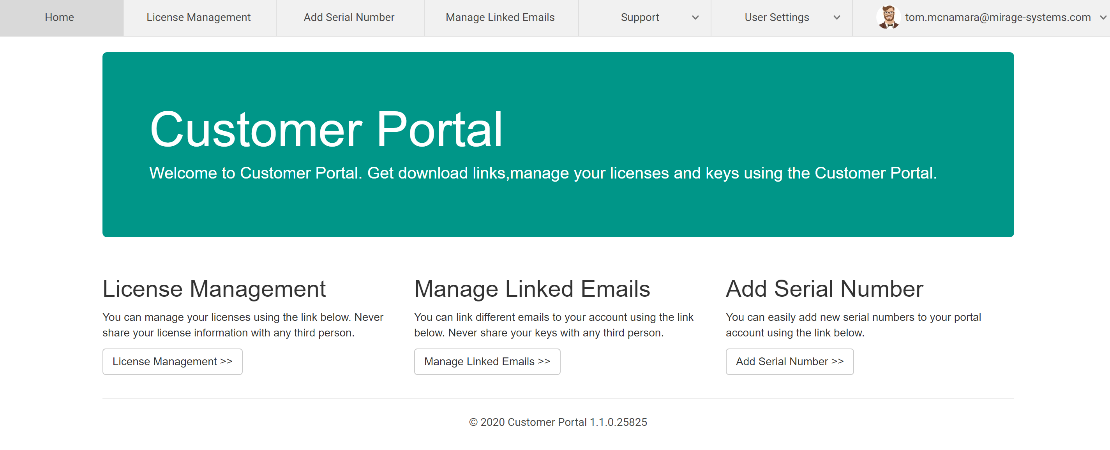
Task: Click the tom.mcnamara email account label
Action: pos(997,18)
